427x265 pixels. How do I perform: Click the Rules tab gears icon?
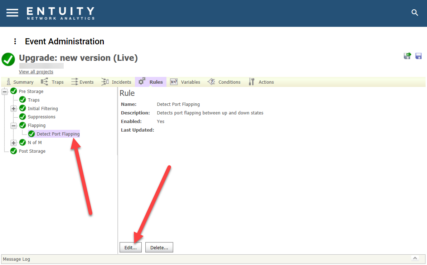point(142,81)
